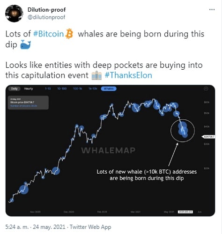Select the Daily chart toggle
The width and height of the screenshot is (222, 234).
pyautogui.click(x=15, y=88)
